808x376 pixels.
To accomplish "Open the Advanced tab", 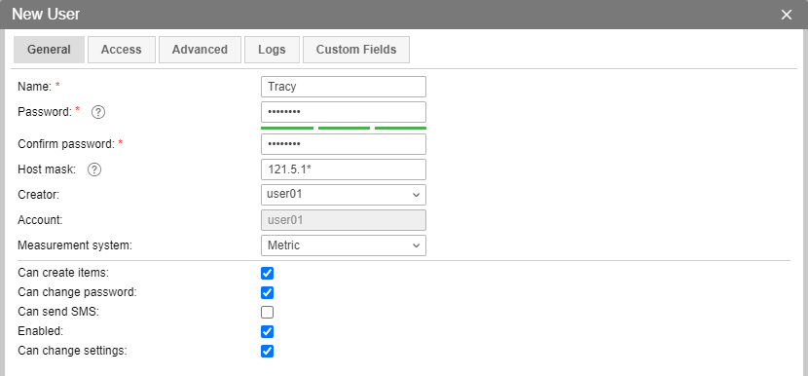I will coord(200,50).
